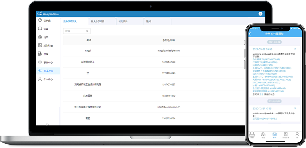This screenshot has height=148, width=306.
Task: Tap the 2021-03-22 09:52 timestamp on the phone
Action: [262, 49]
